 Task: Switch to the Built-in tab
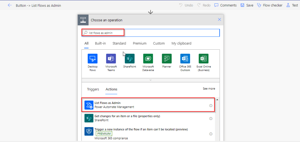[x=100, y=43]
